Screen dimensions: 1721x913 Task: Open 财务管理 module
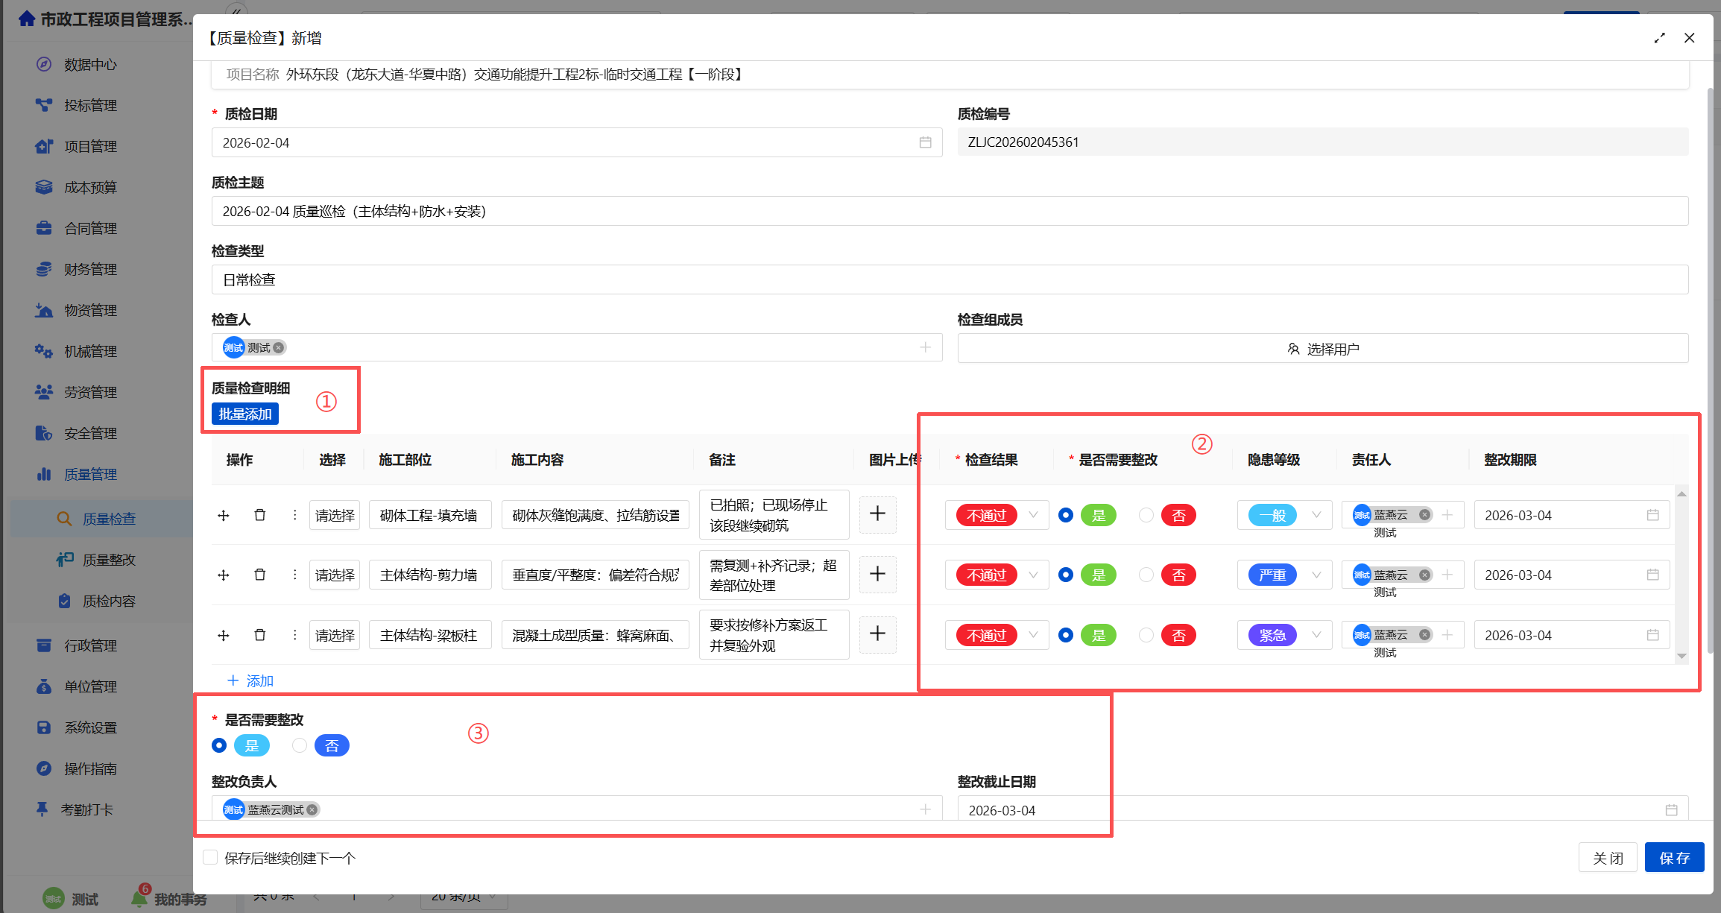tap(89, 269)
